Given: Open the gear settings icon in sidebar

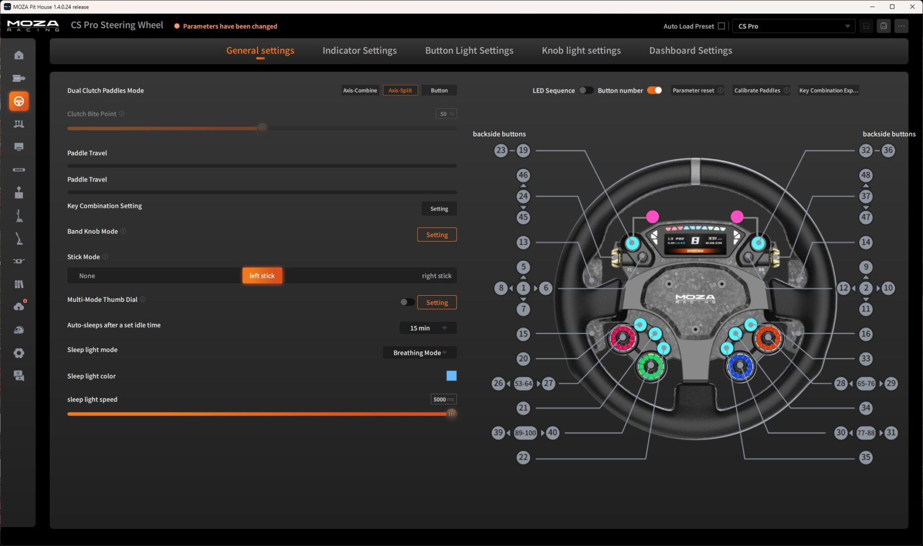Looking at the screenshot, I should tap(19, 353).
